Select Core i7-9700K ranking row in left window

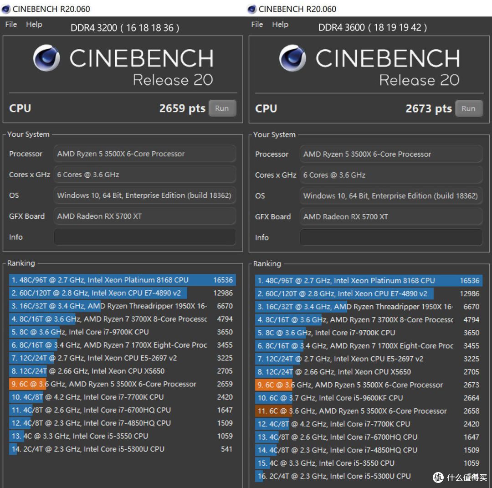point(123,332)
